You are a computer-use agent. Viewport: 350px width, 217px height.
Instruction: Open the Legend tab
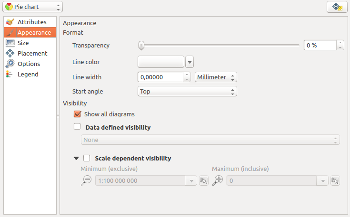point(28,75)
